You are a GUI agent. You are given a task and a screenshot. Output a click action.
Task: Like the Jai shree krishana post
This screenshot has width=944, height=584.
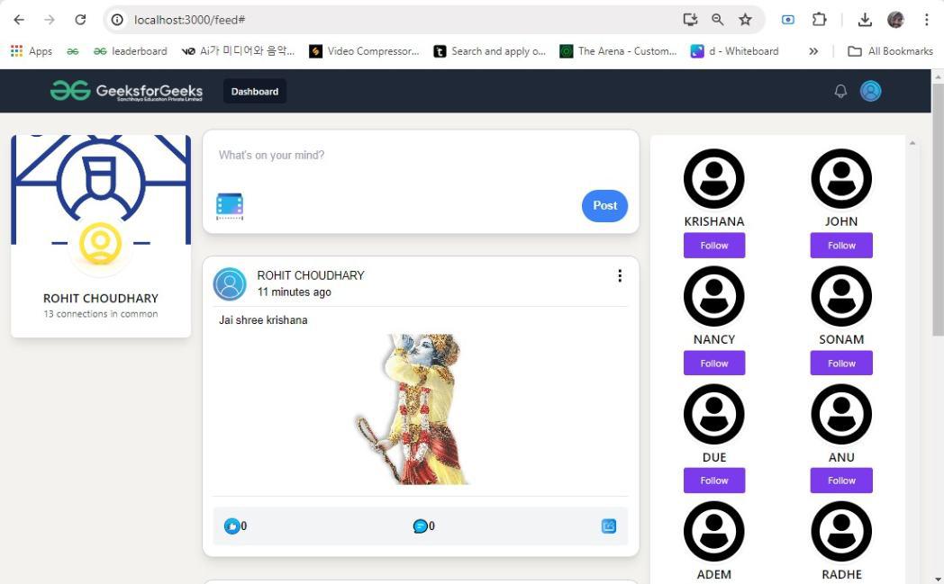point(232,526)
